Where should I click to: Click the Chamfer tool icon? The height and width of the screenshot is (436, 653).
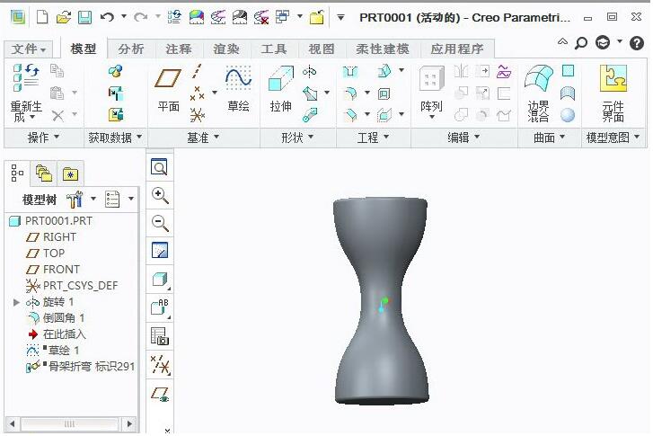[x=350, y=115]
